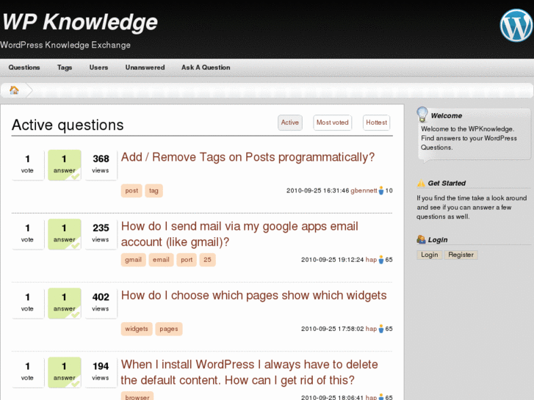Viewport: 534px width, 400px height.
Task: Switch to the Active tab
Action: click(290, 123)
